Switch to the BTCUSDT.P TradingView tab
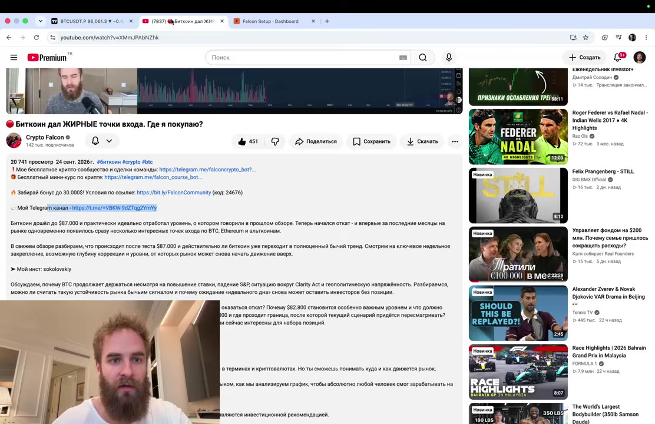Viewport: 655px width, 424px height. point(92,21)
